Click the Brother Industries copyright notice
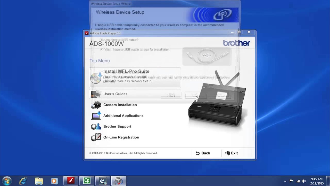 click(123, 153)
